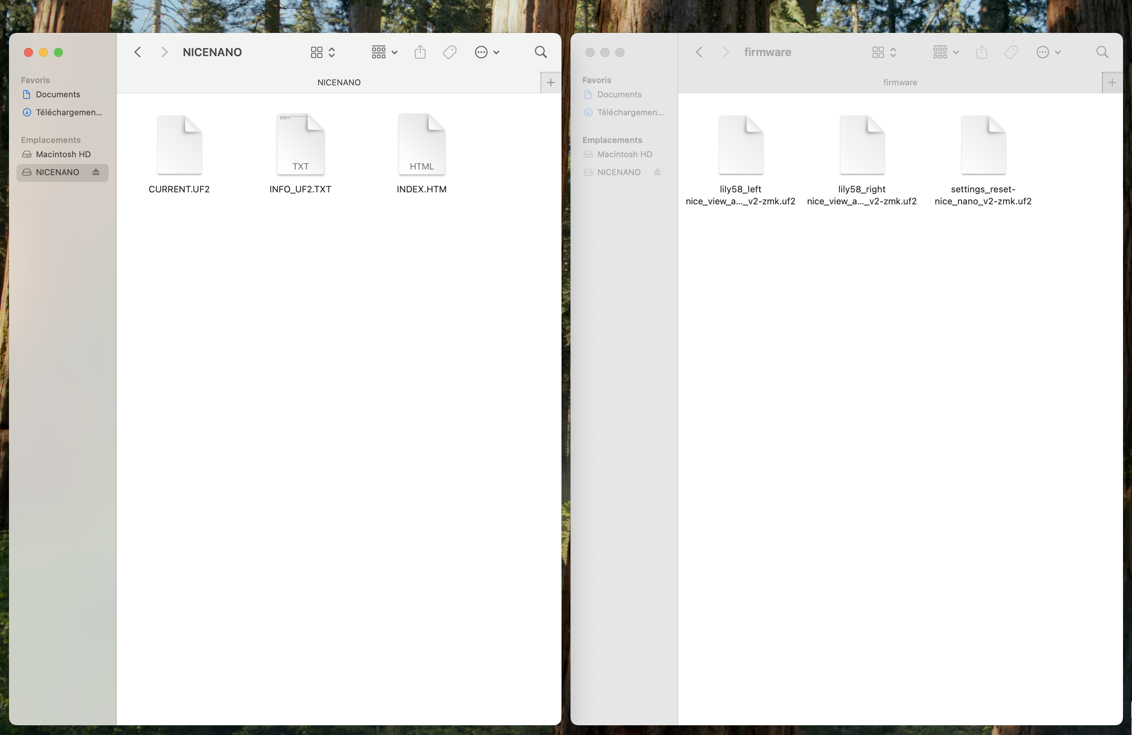The width and height of the screenshot is (1132, 735).
Task: Add a new tab in the firmware window
Action: pos(1112,82)
